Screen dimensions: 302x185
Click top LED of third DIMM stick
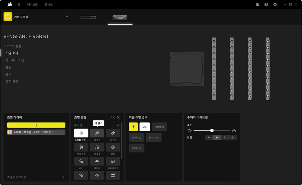[x=250, y=42]
